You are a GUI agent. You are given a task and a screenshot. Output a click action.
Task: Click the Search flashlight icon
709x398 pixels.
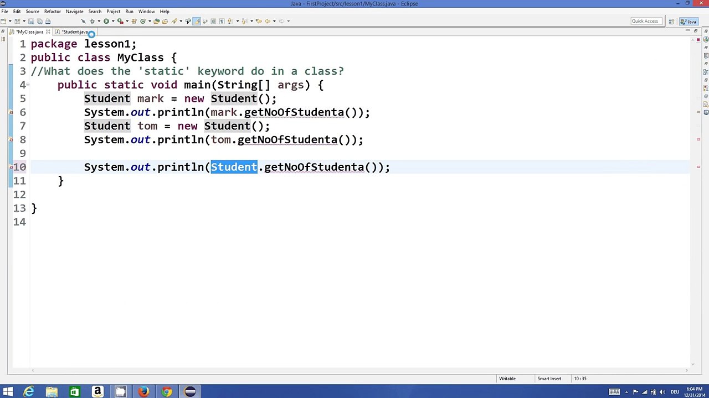click(174, 21)
